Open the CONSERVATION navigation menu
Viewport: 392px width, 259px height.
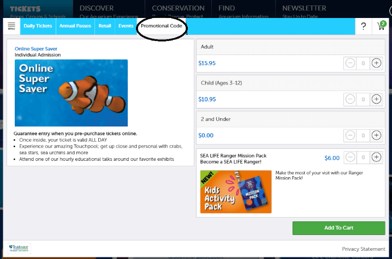click(178, 8)
